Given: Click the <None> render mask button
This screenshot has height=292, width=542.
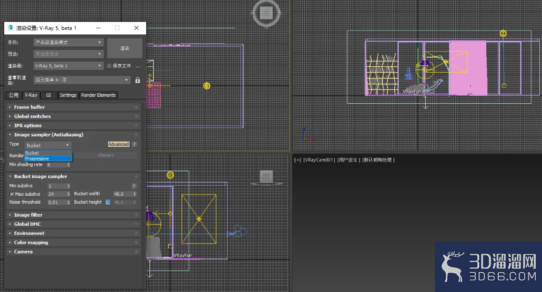Looking at the screenshot, I should [106, 155].
